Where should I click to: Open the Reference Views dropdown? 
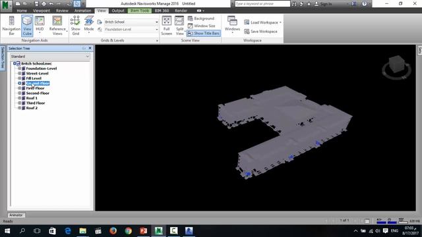[x=57, y=26]
